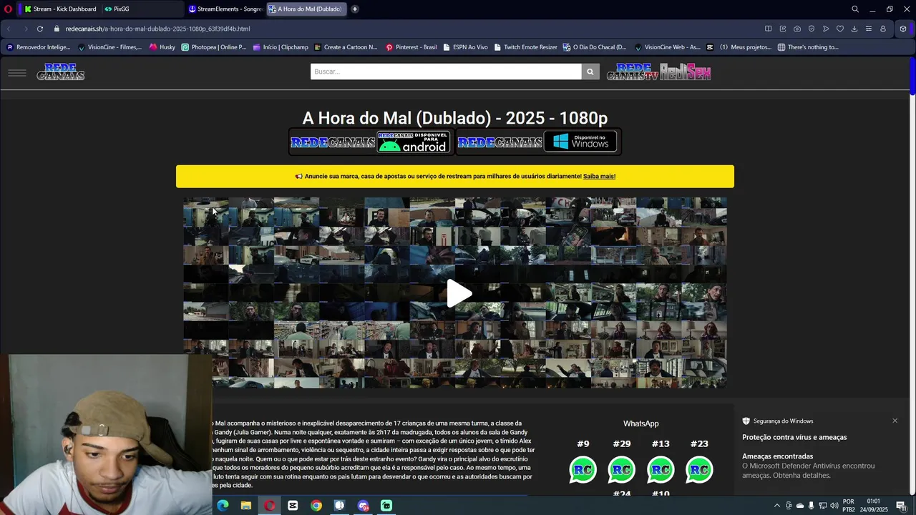Open CapCut from the taskbar
The width and height of the screenshot is (916, 515).
[x=293, y=506]
